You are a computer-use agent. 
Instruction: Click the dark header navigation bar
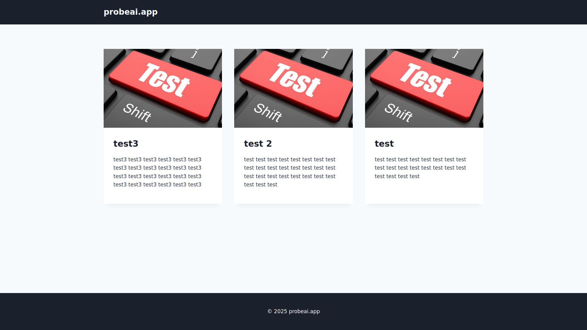point(367,12)
